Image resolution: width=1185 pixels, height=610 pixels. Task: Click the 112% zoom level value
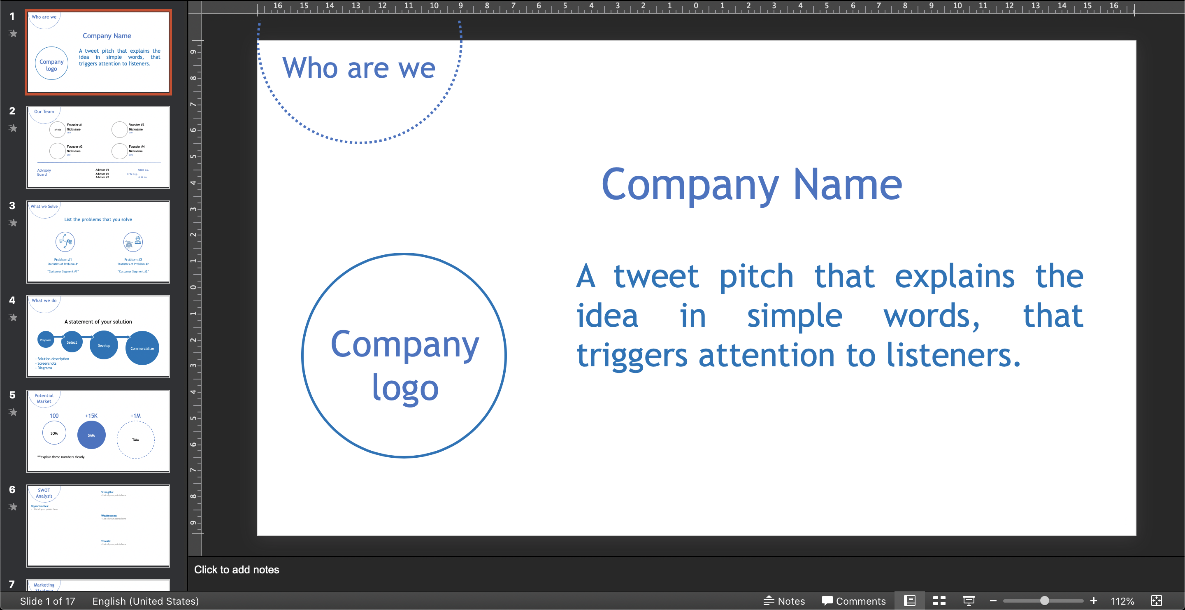tap(1122, 601)
